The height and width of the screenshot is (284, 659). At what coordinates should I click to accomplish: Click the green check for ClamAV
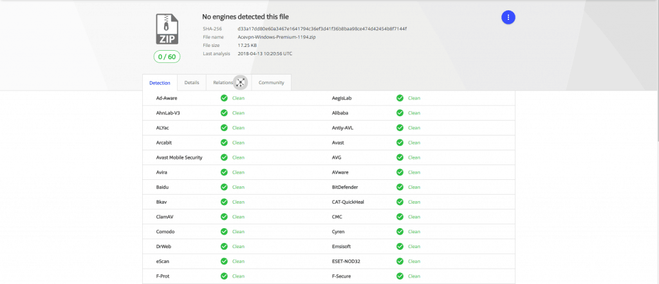(224, 217)
